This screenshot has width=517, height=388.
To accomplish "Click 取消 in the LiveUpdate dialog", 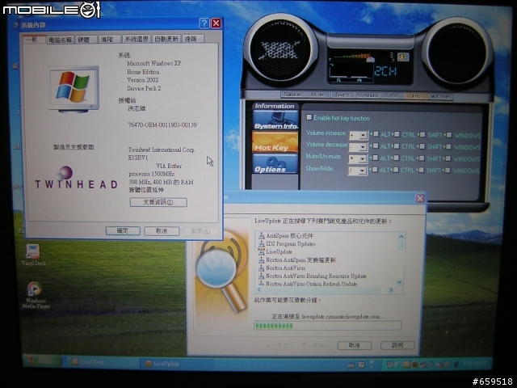I will [355, 345].
